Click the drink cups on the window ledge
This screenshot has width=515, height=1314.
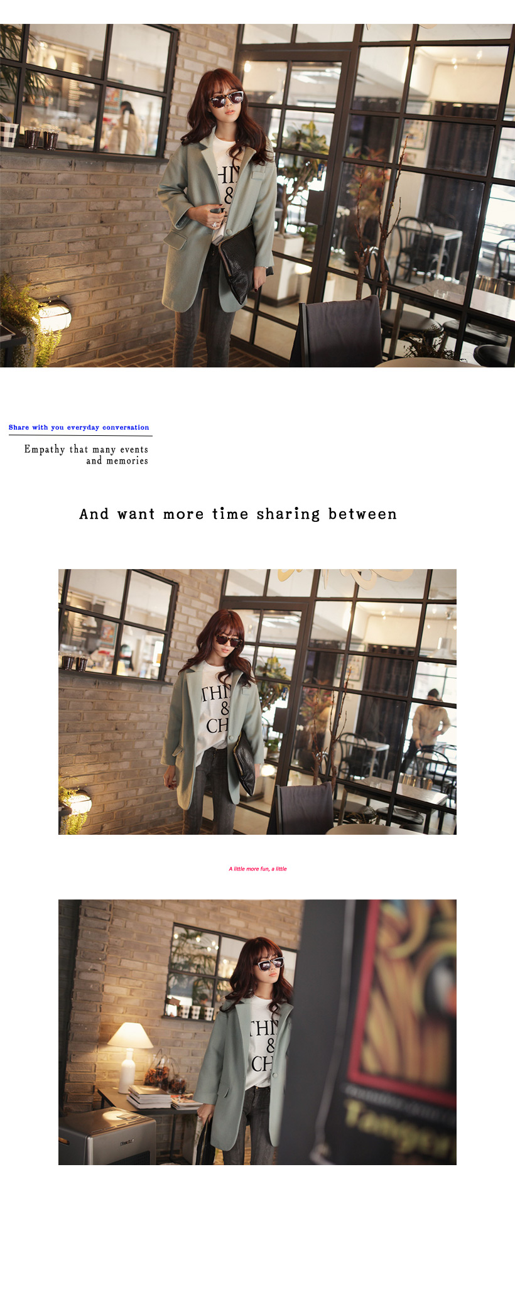click(x=41, y=136)
